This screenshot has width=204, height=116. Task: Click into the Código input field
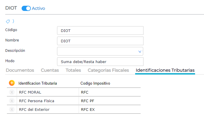pyautogui.click(x=100, y=31)
